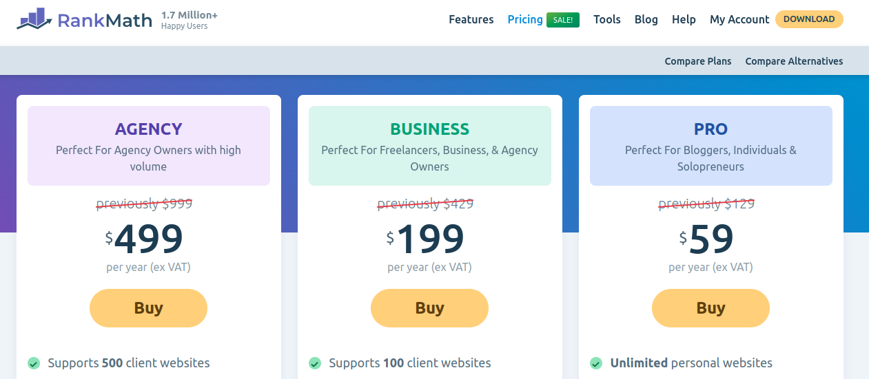Click the $59 price

[x=706, y=239]
